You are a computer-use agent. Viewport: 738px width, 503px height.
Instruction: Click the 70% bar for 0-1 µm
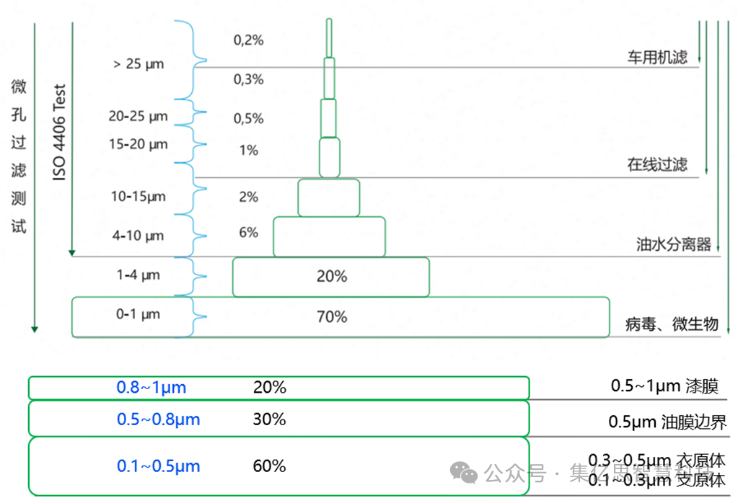point(331,316)
